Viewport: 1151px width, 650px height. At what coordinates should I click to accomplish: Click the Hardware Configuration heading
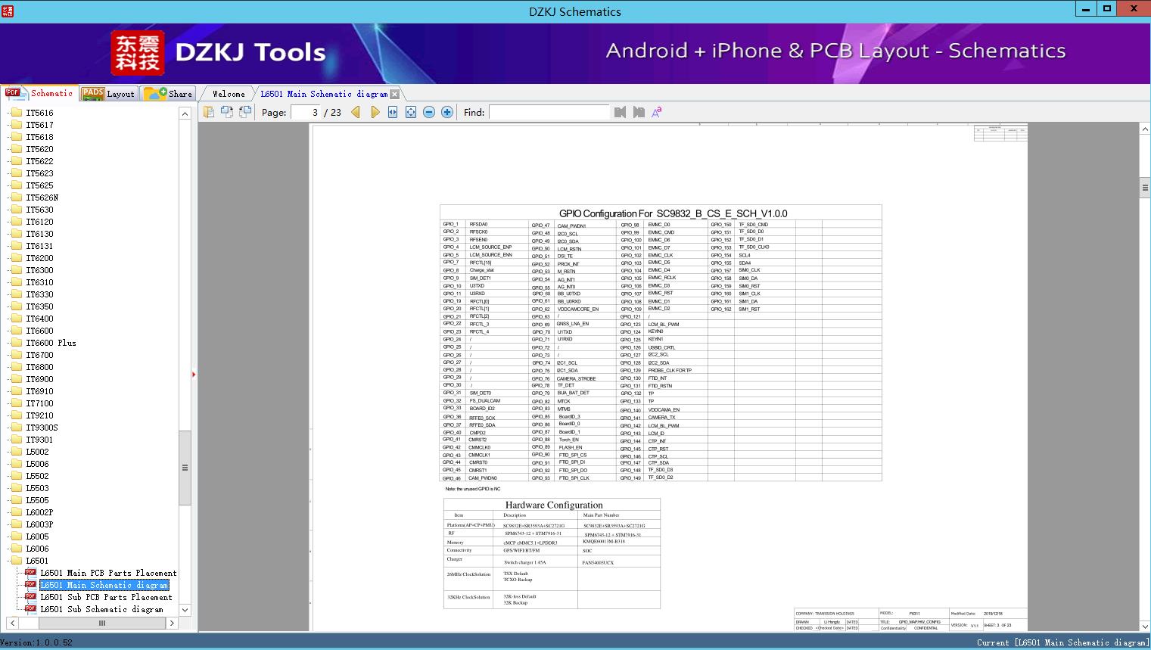pos(554,505)
